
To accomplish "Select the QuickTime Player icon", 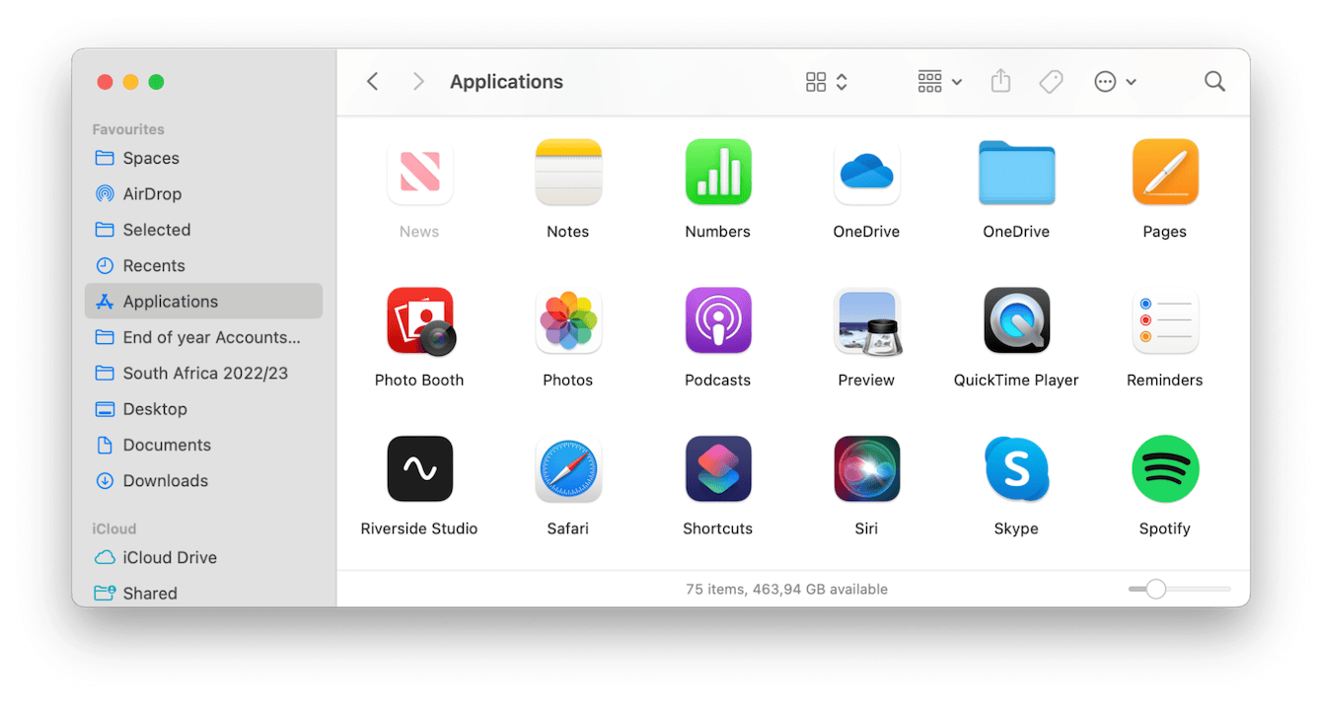I will coord(1016,321).
